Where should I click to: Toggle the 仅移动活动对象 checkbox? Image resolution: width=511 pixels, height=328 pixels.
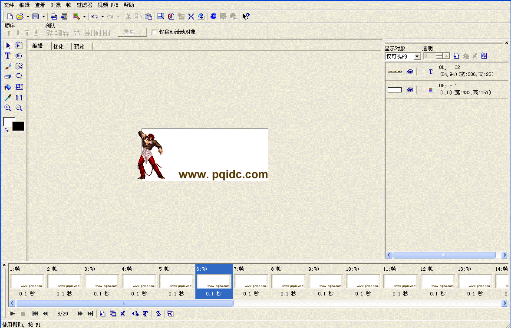click(155, 32)
